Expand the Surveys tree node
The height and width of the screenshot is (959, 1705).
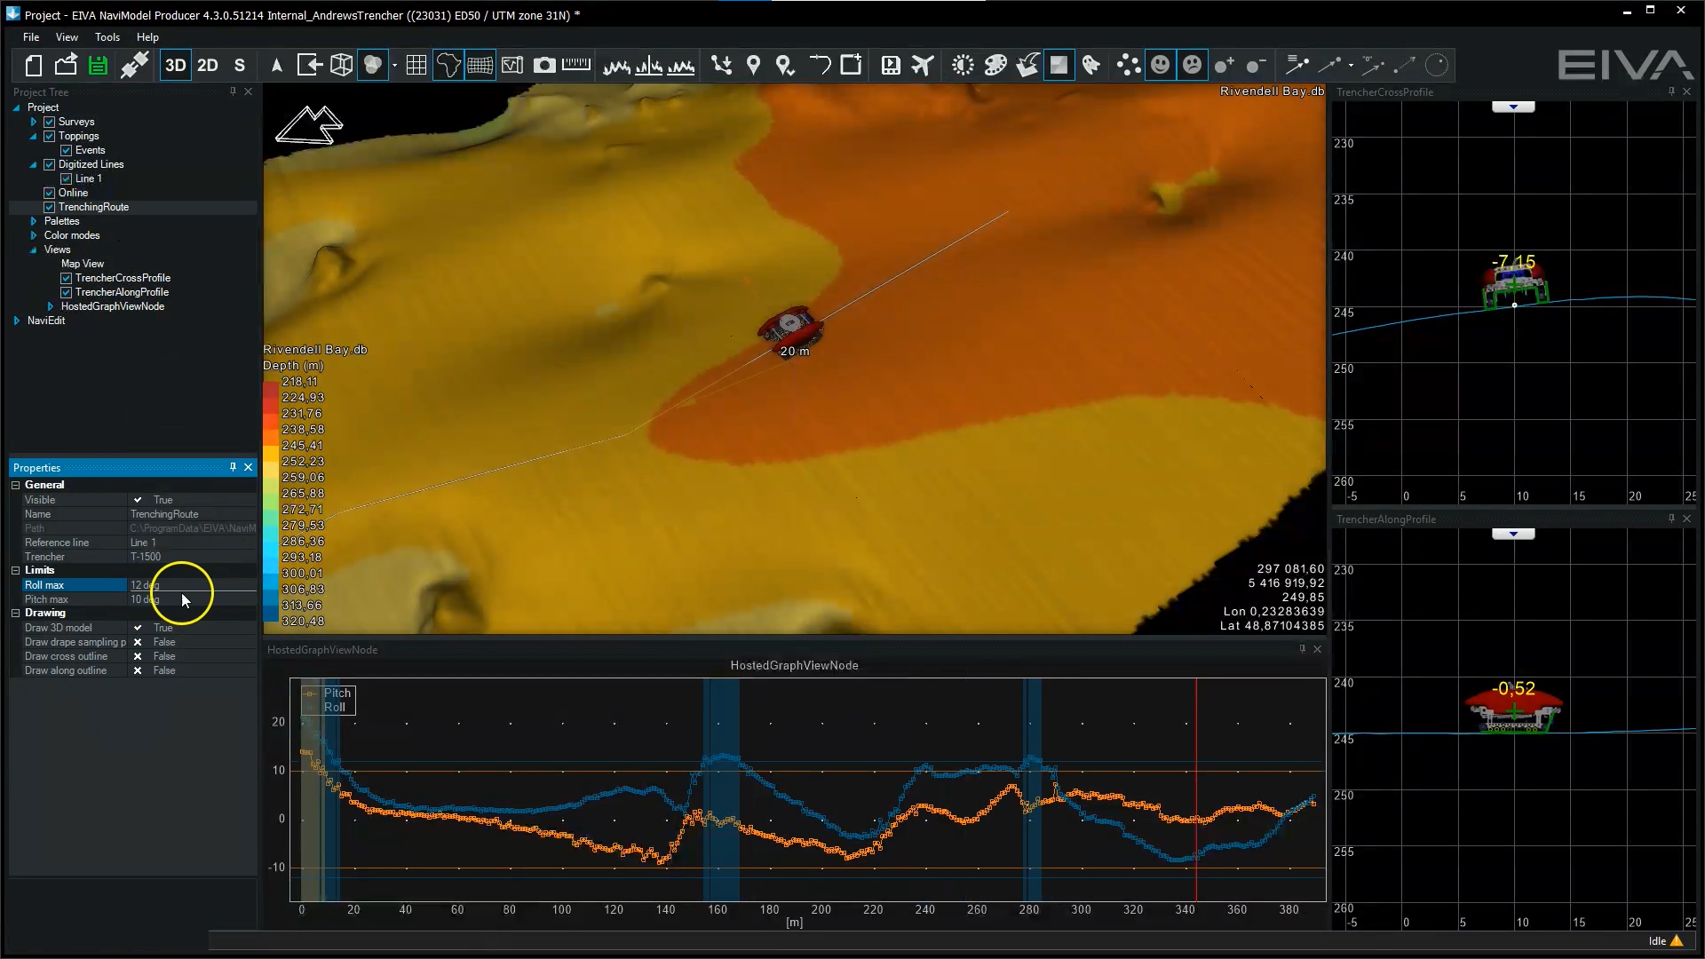[34, 122]
